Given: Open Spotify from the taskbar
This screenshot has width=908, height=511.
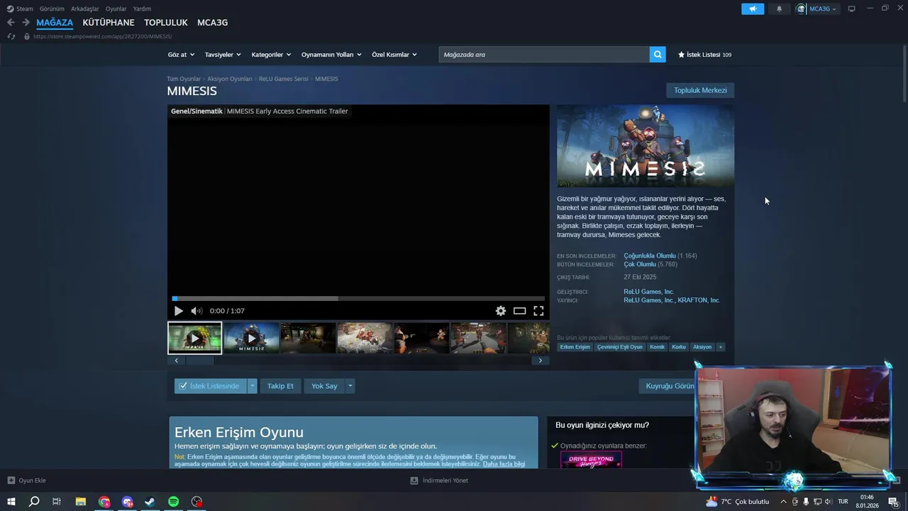Looking at the screenshot, I should coord(174,502).
